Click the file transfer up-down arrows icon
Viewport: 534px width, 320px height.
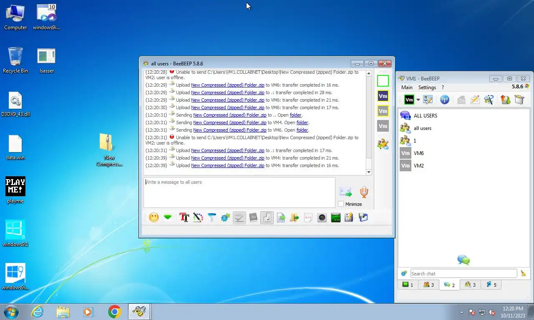(506, 100)
